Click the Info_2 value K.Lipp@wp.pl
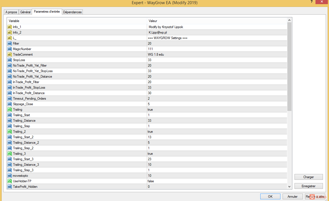Screen dimensions: 329x201 [158, 32]
